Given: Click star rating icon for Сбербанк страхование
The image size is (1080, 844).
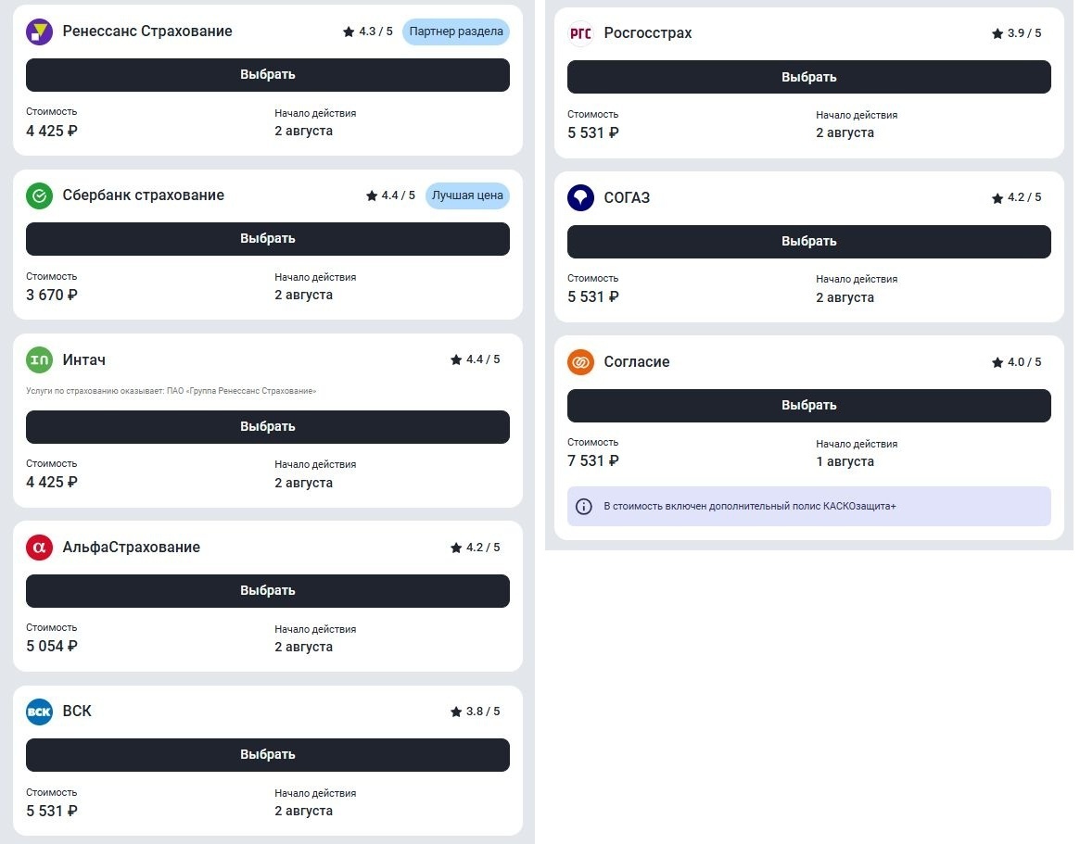Looking at the screenshot, I should 372,196.
